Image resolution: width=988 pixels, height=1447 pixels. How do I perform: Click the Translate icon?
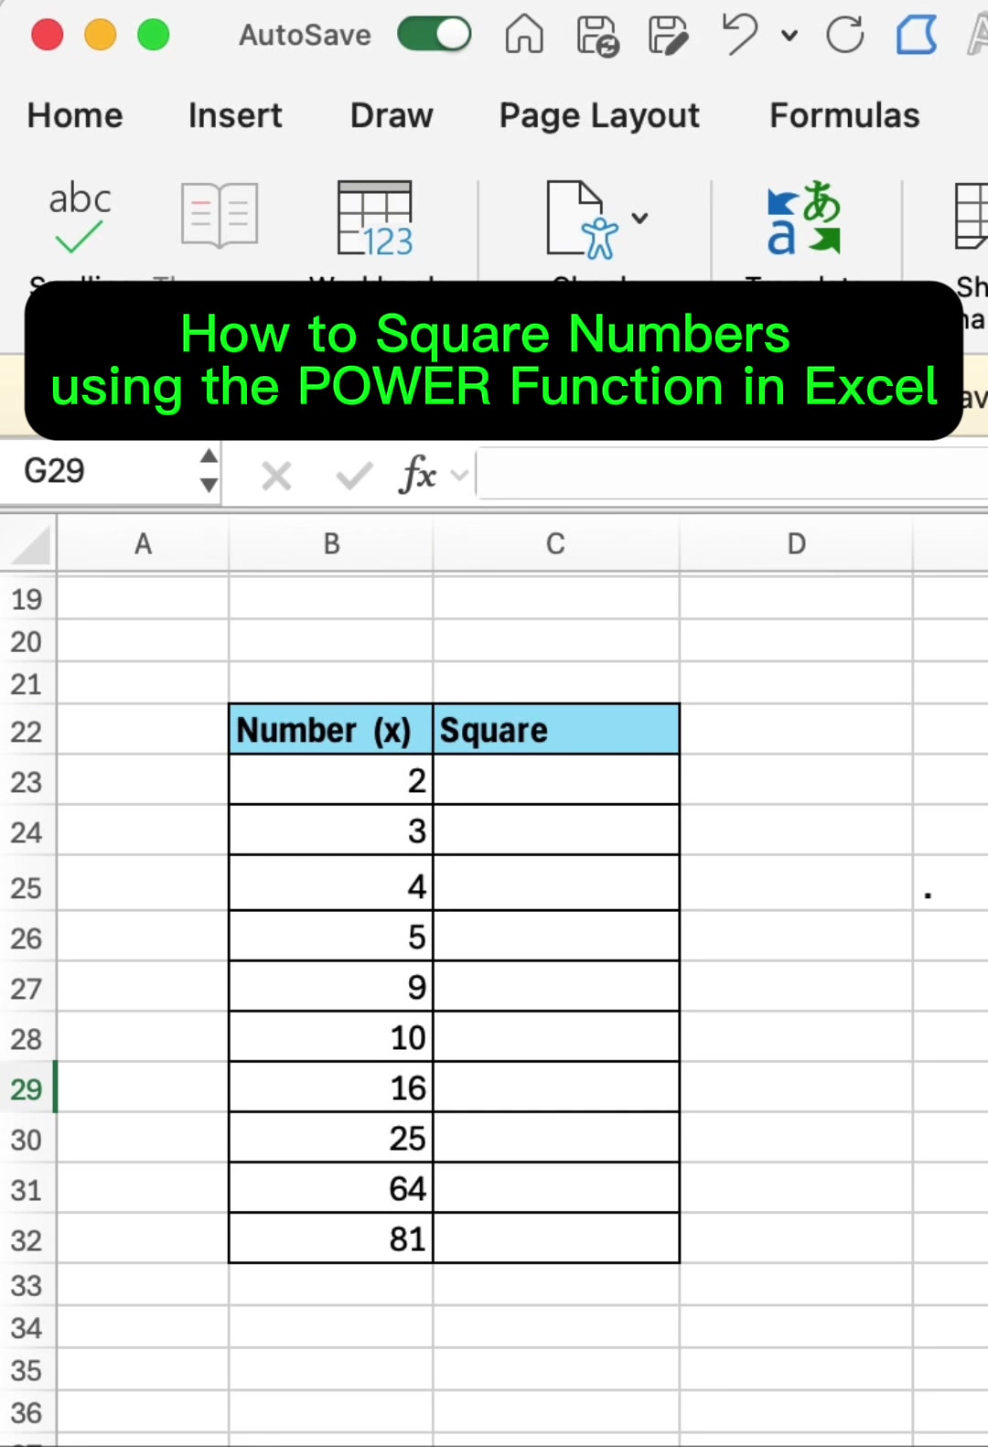(x=803, y=218)
